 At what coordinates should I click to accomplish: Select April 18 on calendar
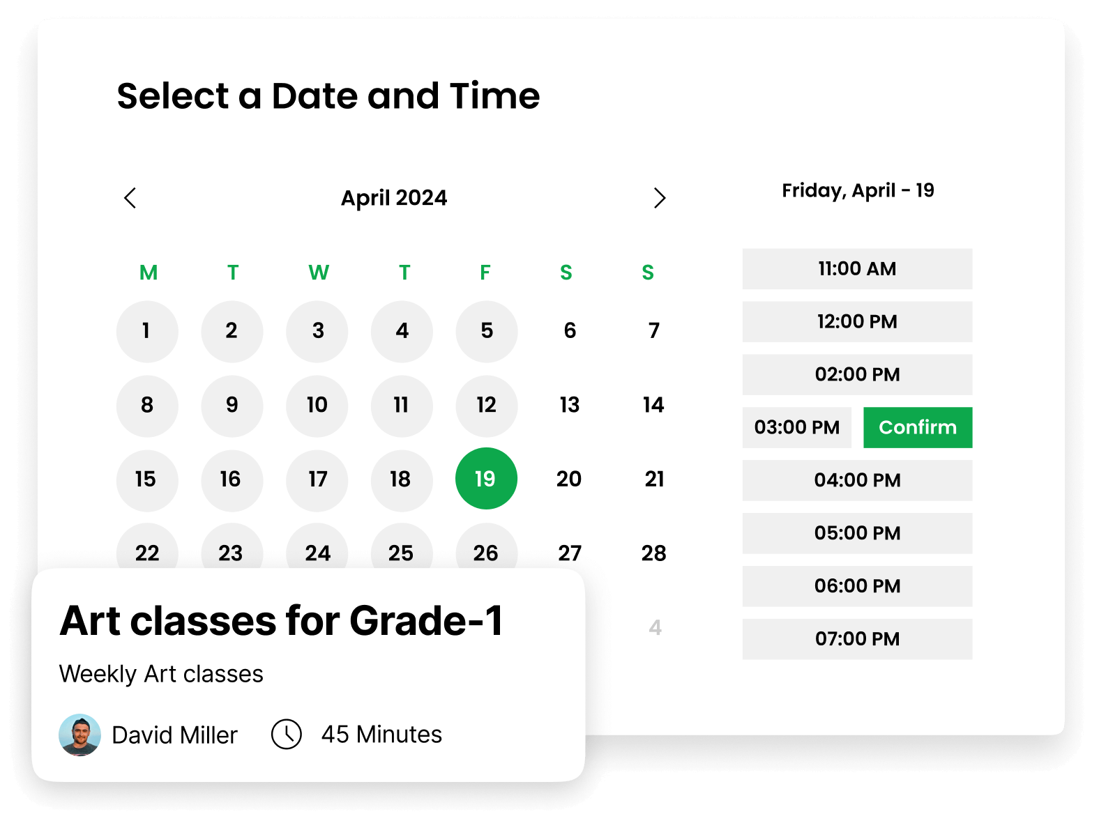(x=402, y=480)
